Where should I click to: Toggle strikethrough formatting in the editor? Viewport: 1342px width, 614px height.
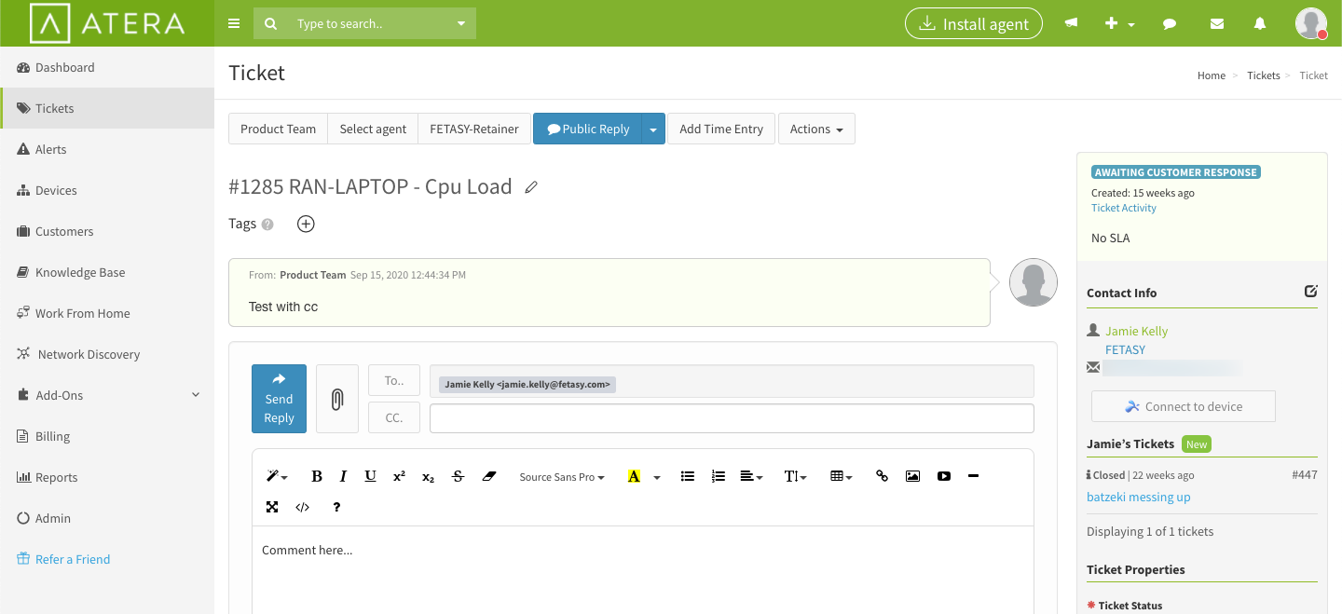click(x=458, y=476)
